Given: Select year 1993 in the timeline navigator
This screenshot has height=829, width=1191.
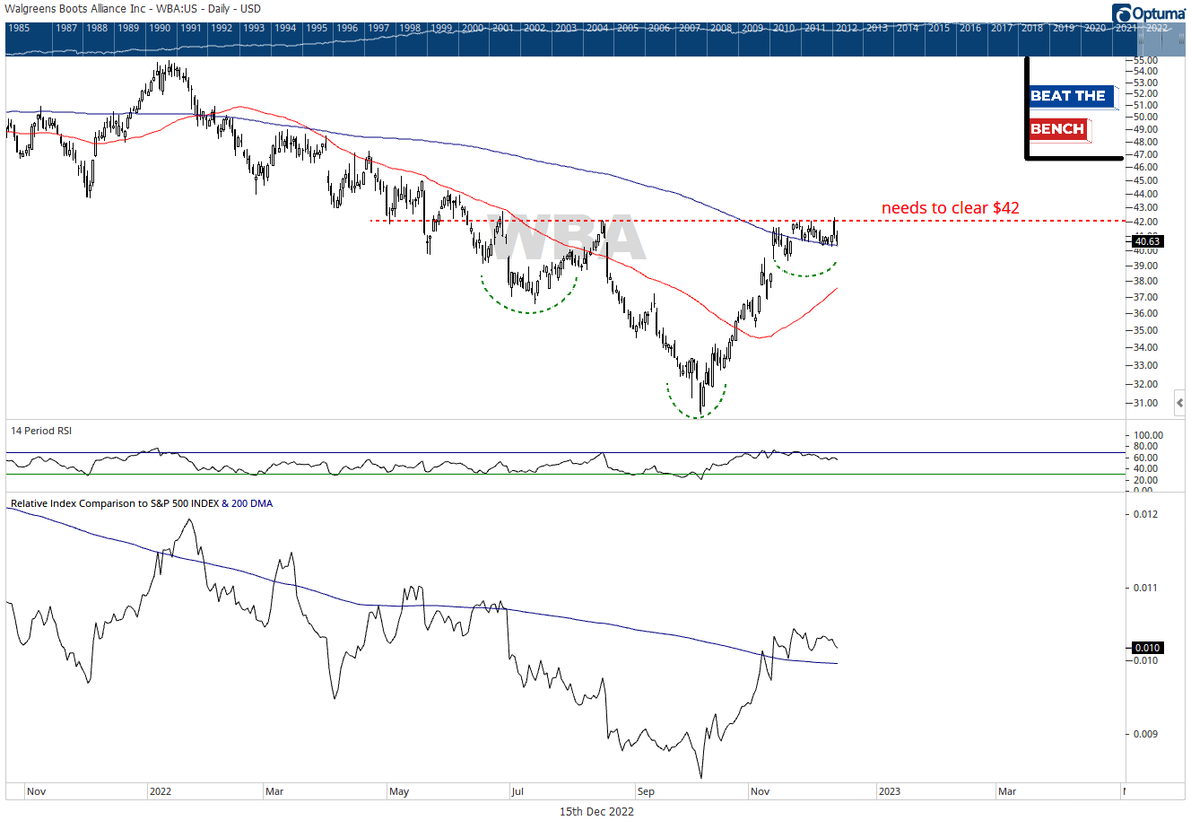Looking at the screenshot, I should pyautogui.click(x=254, y=28).
